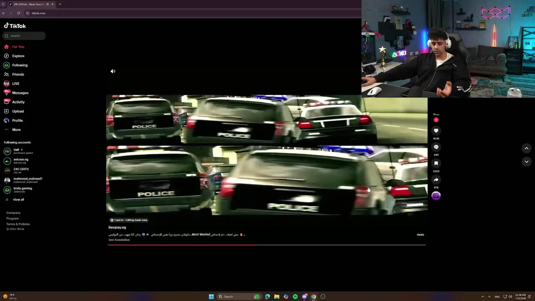Open the Velt following account
The image size is (535, 301).
click(18, 151)
